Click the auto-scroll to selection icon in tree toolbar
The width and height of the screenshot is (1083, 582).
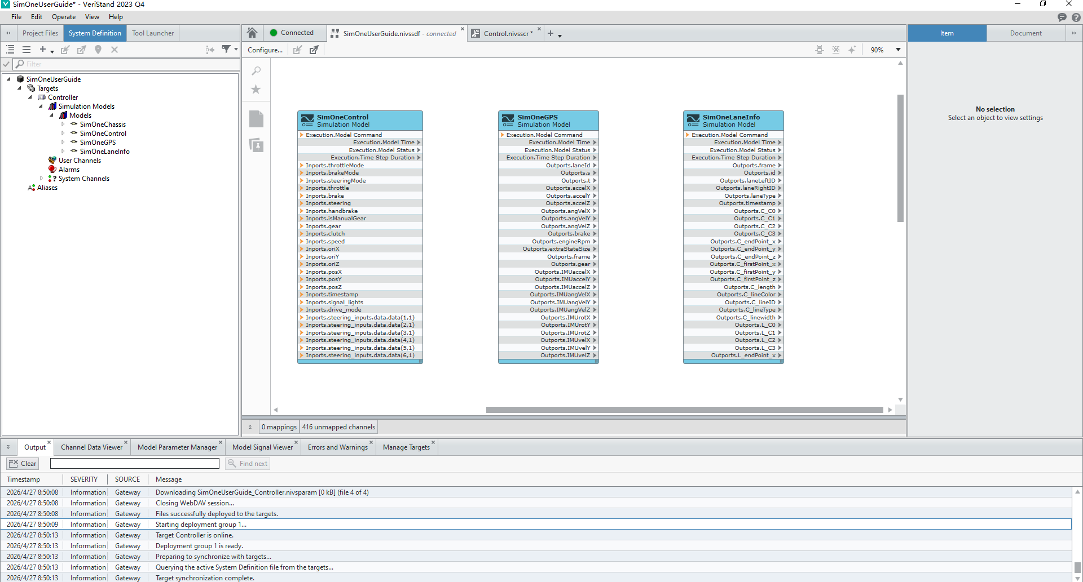click(210, 50)
